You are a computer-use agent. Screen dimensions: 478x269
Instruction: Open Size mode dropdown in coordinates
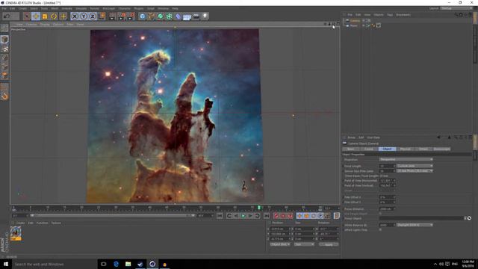pos(304,244)
